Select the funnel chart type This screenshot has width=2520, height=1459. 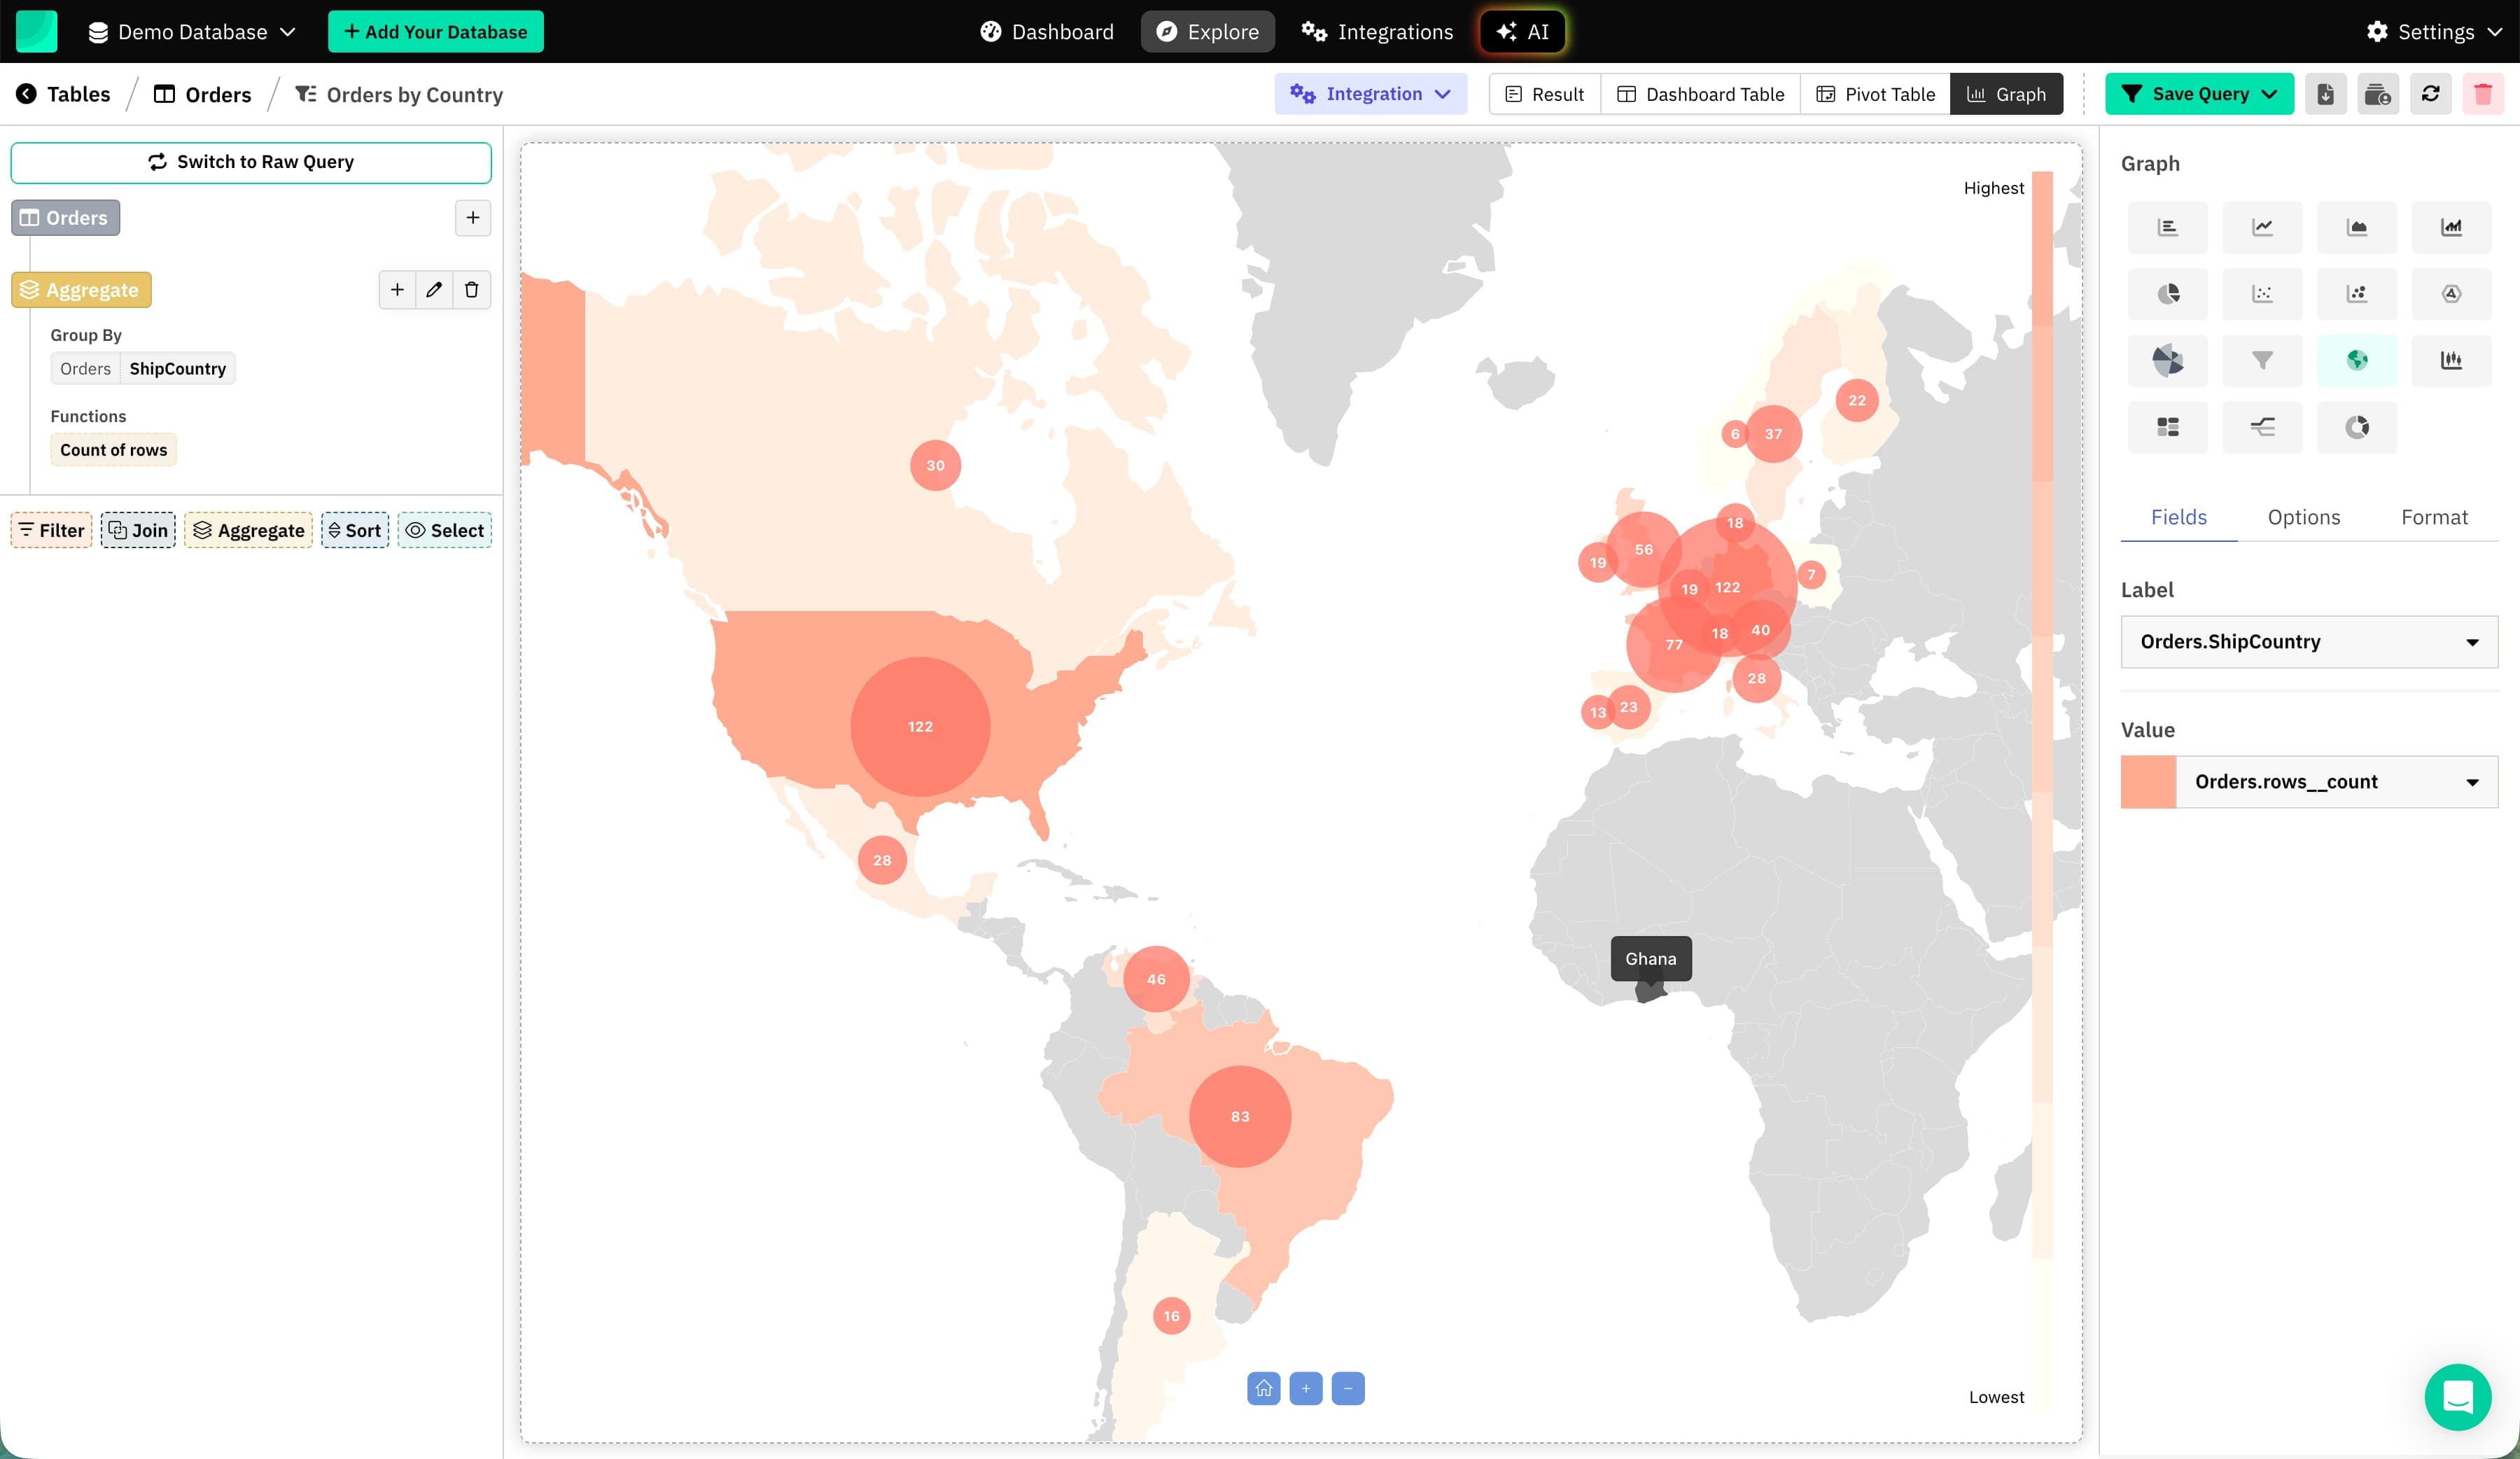coord(2262,360)
